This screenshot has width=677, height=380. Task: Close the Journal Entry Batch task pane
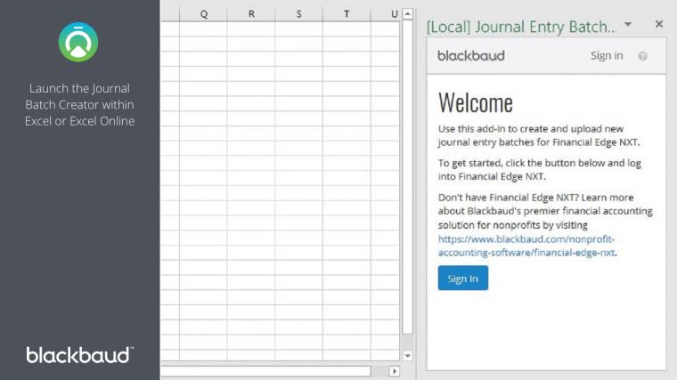coord(658,24)
